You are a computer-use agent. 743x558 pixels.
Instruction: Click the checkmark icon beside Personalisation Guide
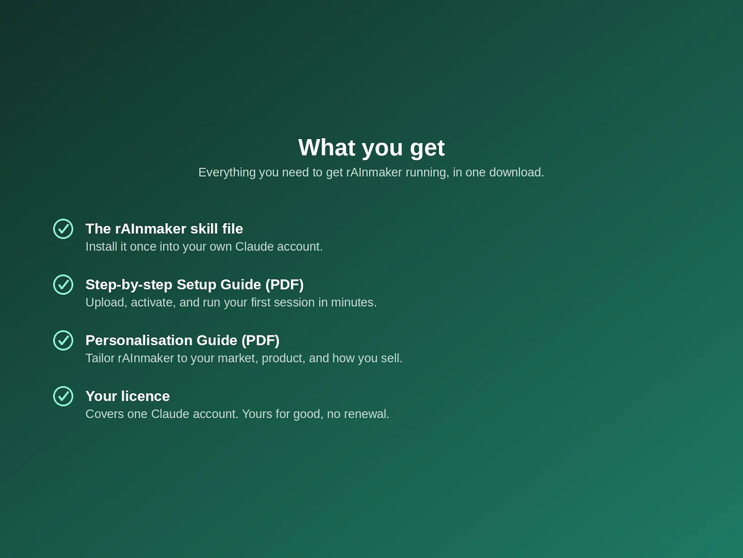pyautogui.click(x=63, y=340)
